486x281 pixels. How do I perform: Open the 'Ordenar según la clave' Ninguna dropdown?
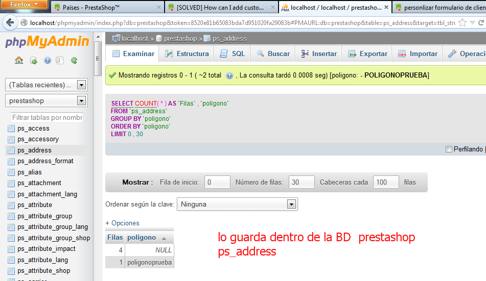[x=238, y=205]
